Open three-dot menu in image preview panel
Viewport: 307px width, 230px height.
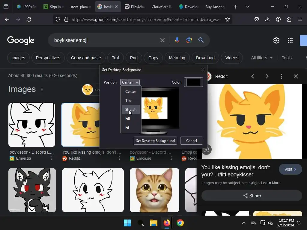282,76
